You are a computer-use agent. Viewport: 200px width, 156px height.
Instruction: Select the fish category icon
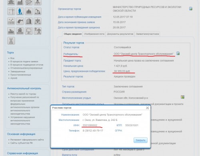[20, 21]
